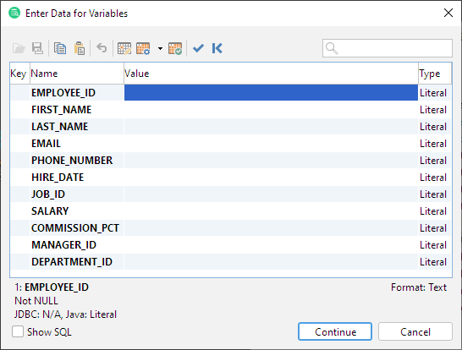Click the Continue button
The height and width of the screenshot is (350, 462).
(335, 331)
